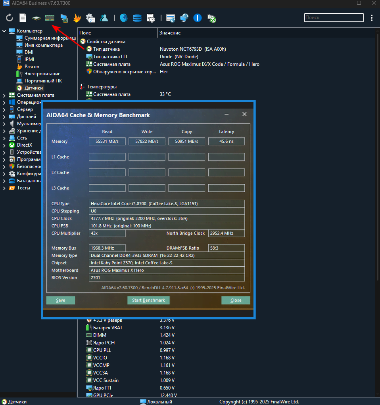
Task: Open the CPU chip icon in toolbar
Action: 36,18
